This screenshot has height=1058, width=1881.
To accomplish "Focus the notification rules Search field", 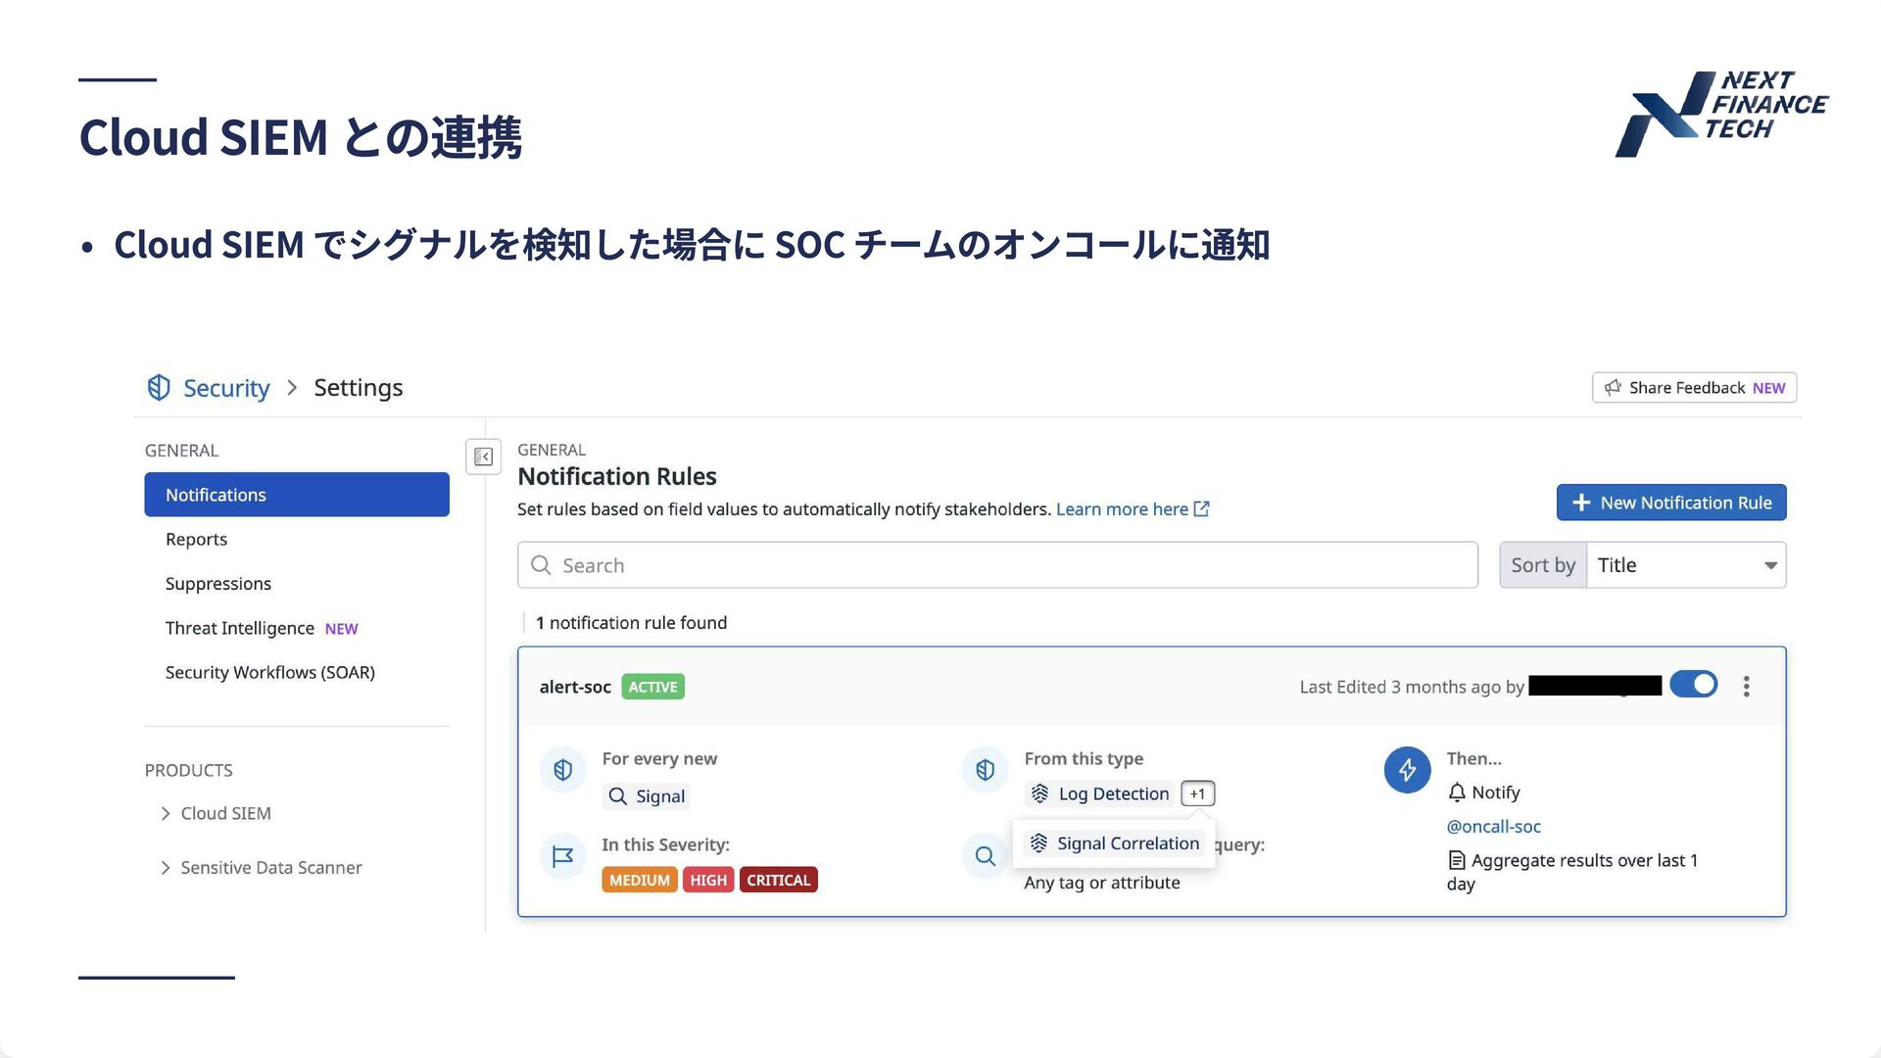I will [996, 565].
